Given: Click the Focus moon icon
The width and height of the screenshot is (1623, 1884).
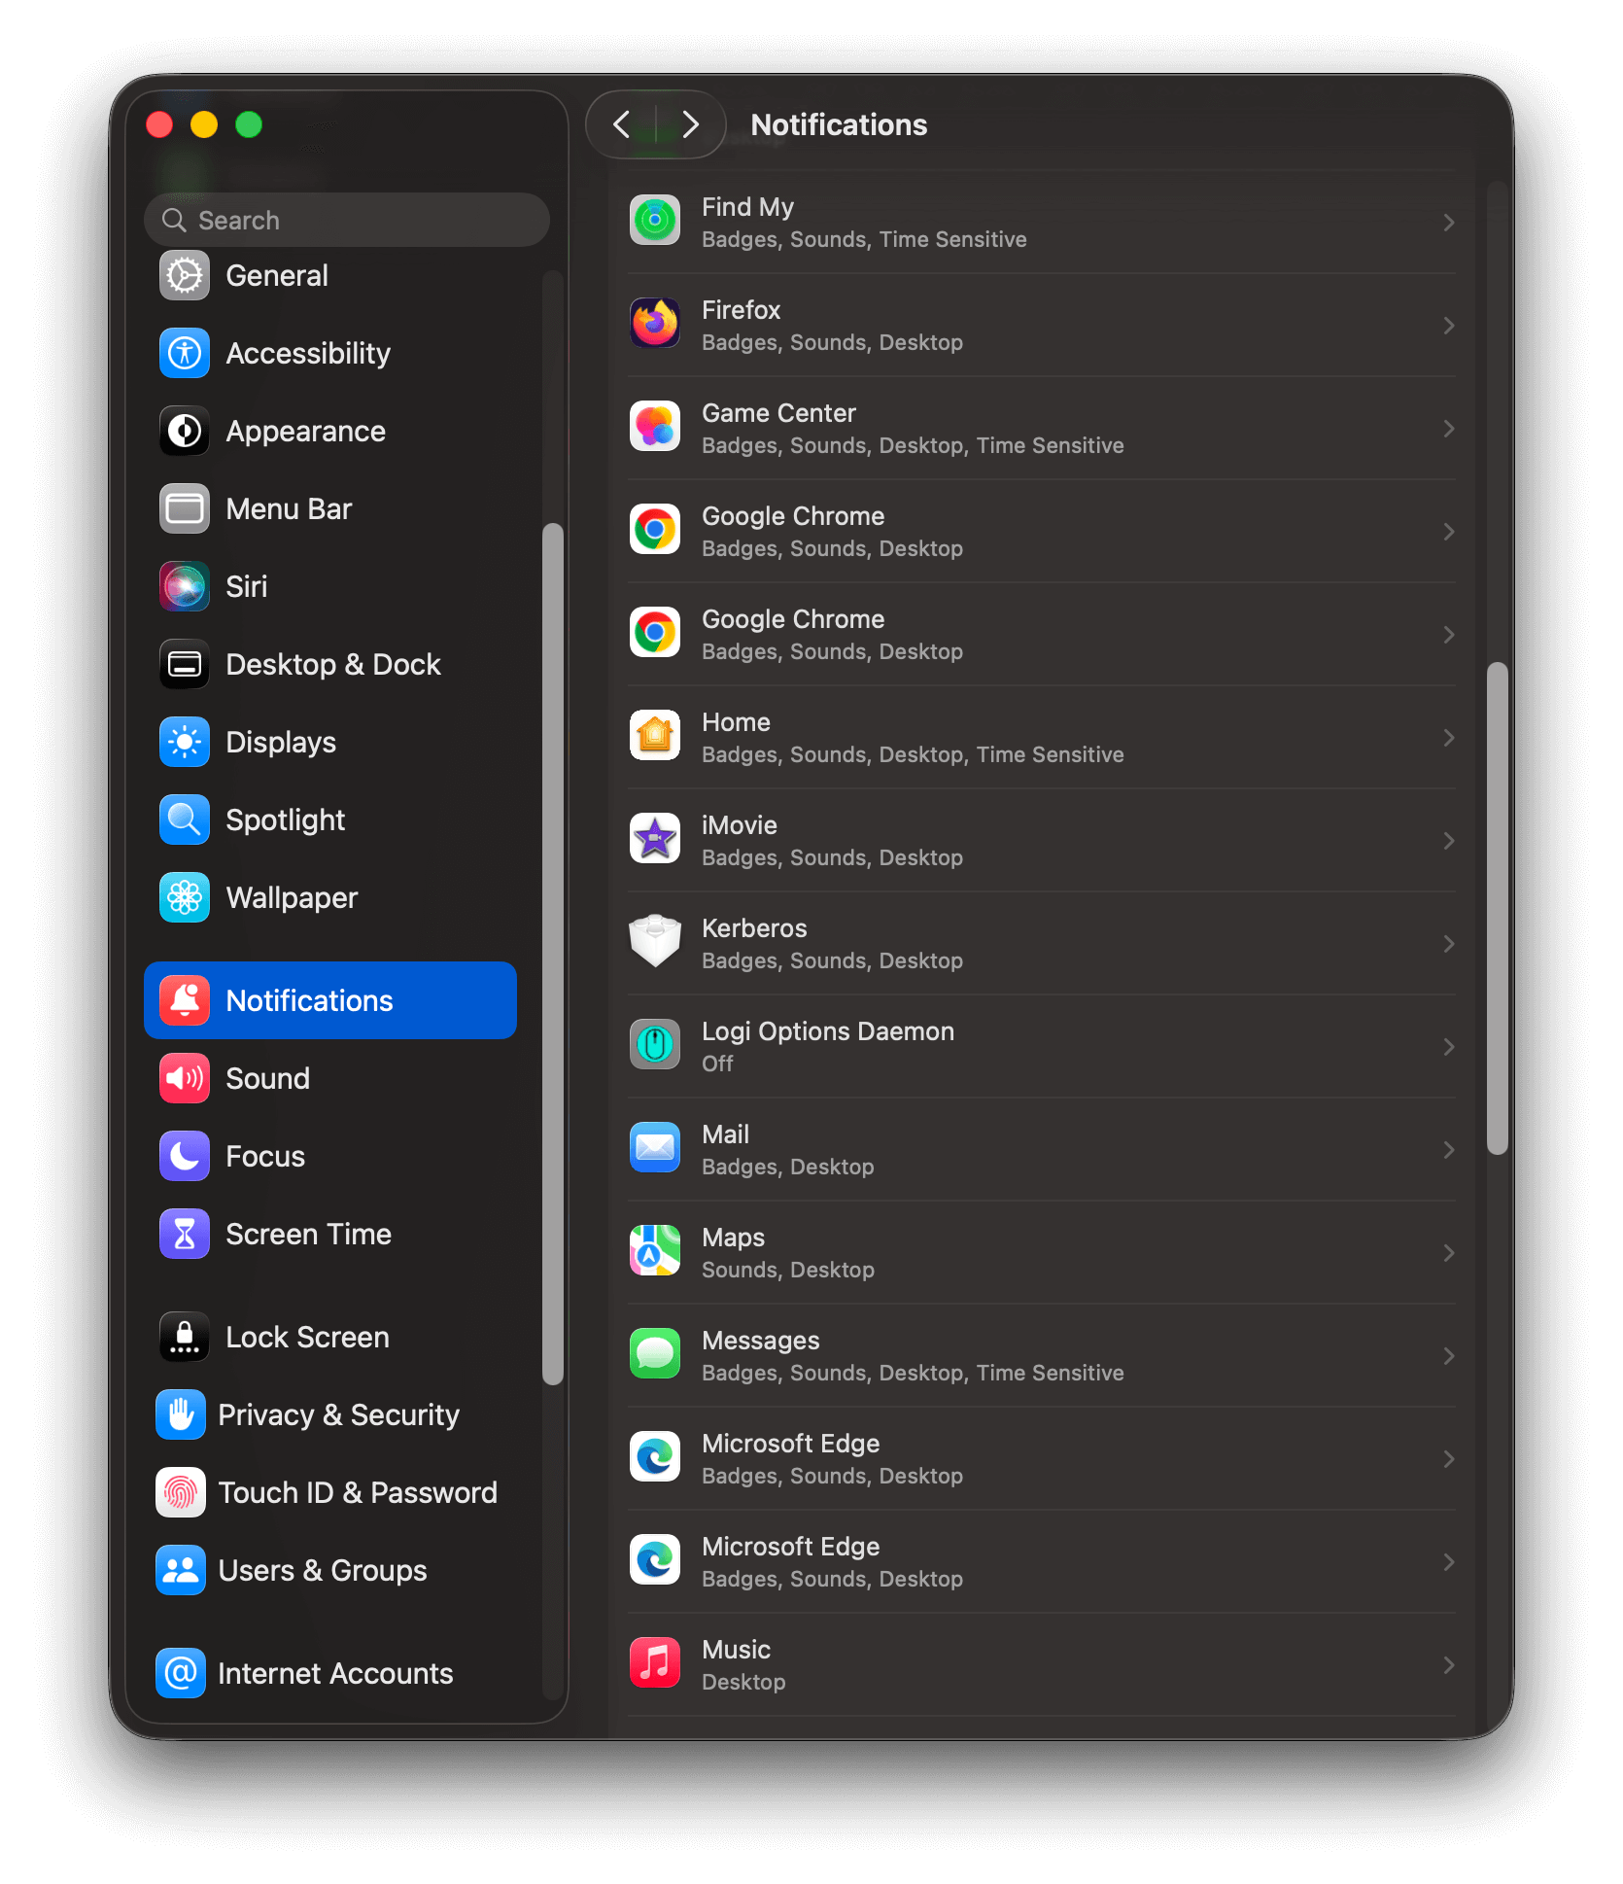Looking at the screenshot, I should pyautogui.click(x=184, y=1157).
